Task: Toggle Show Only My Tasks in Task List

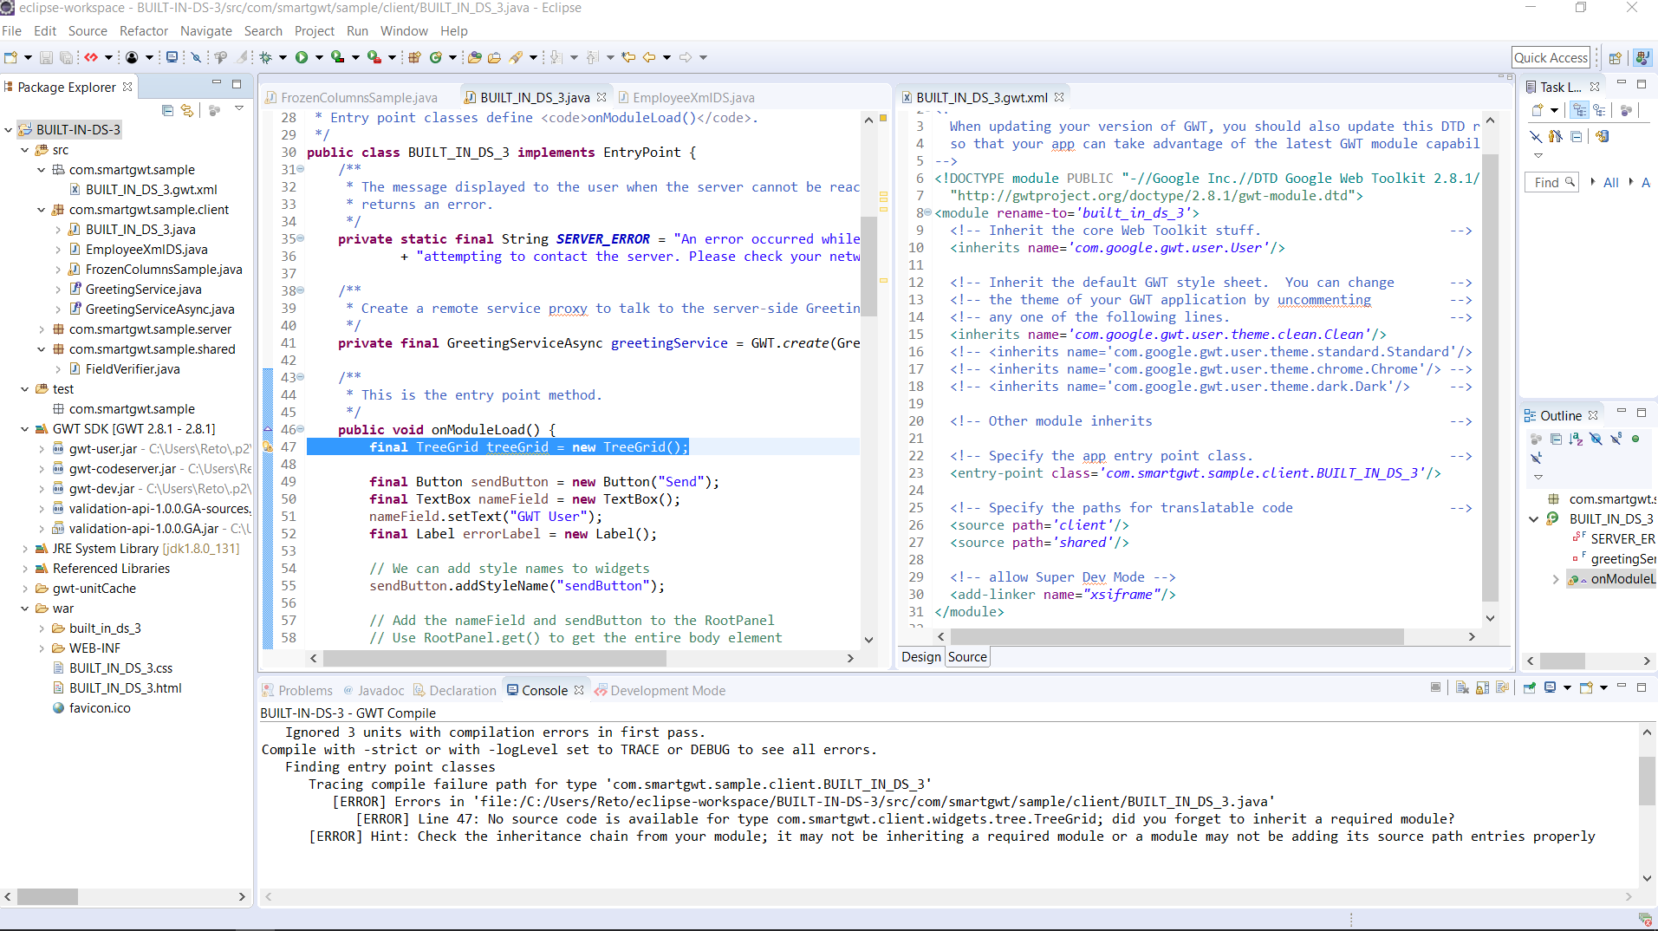Action: 1555,136
